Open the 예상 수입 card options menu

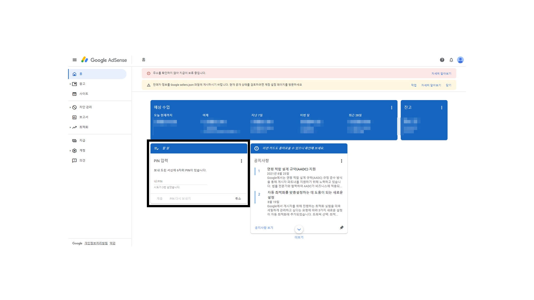392,107
